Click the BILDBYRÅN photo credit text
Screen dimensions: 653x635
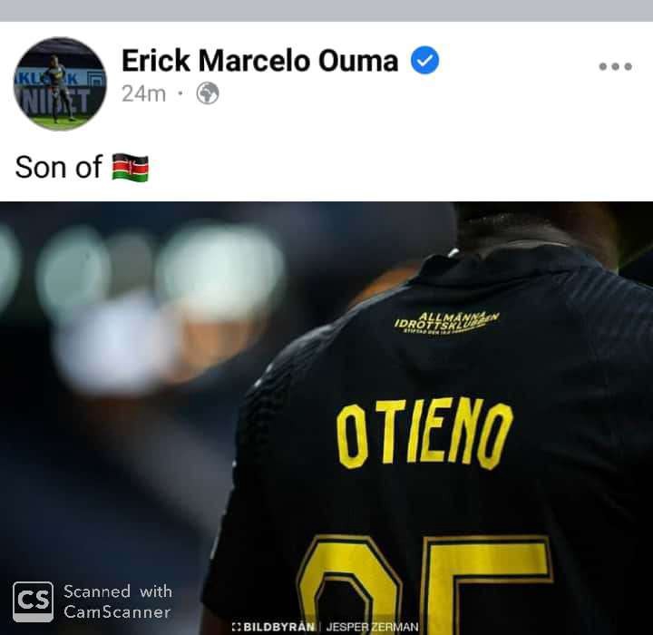[278, 627]
